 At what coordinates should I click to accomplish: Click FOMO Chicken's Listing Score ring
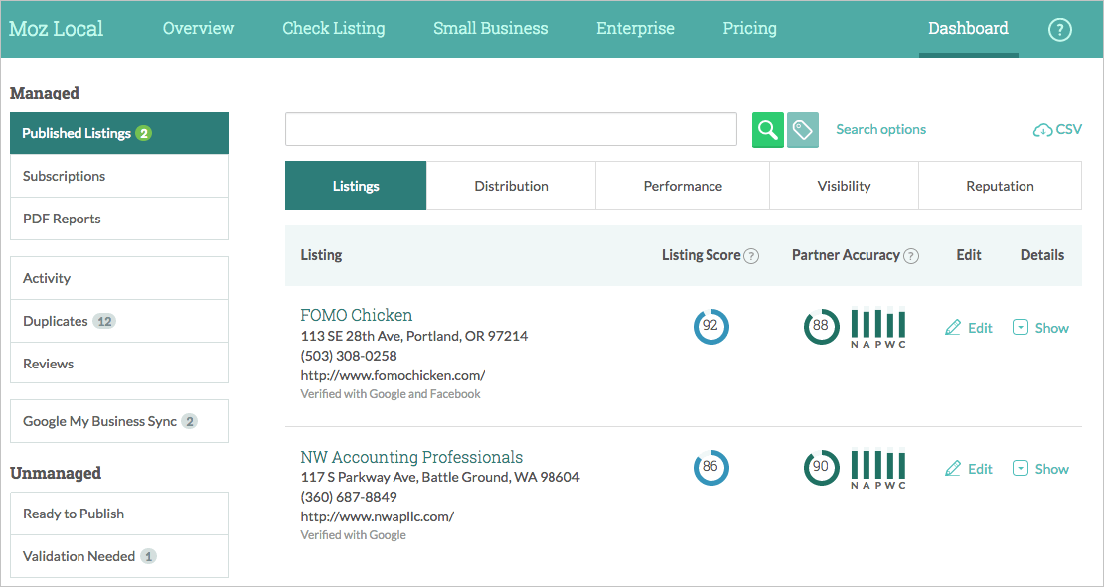pos(711,326)
